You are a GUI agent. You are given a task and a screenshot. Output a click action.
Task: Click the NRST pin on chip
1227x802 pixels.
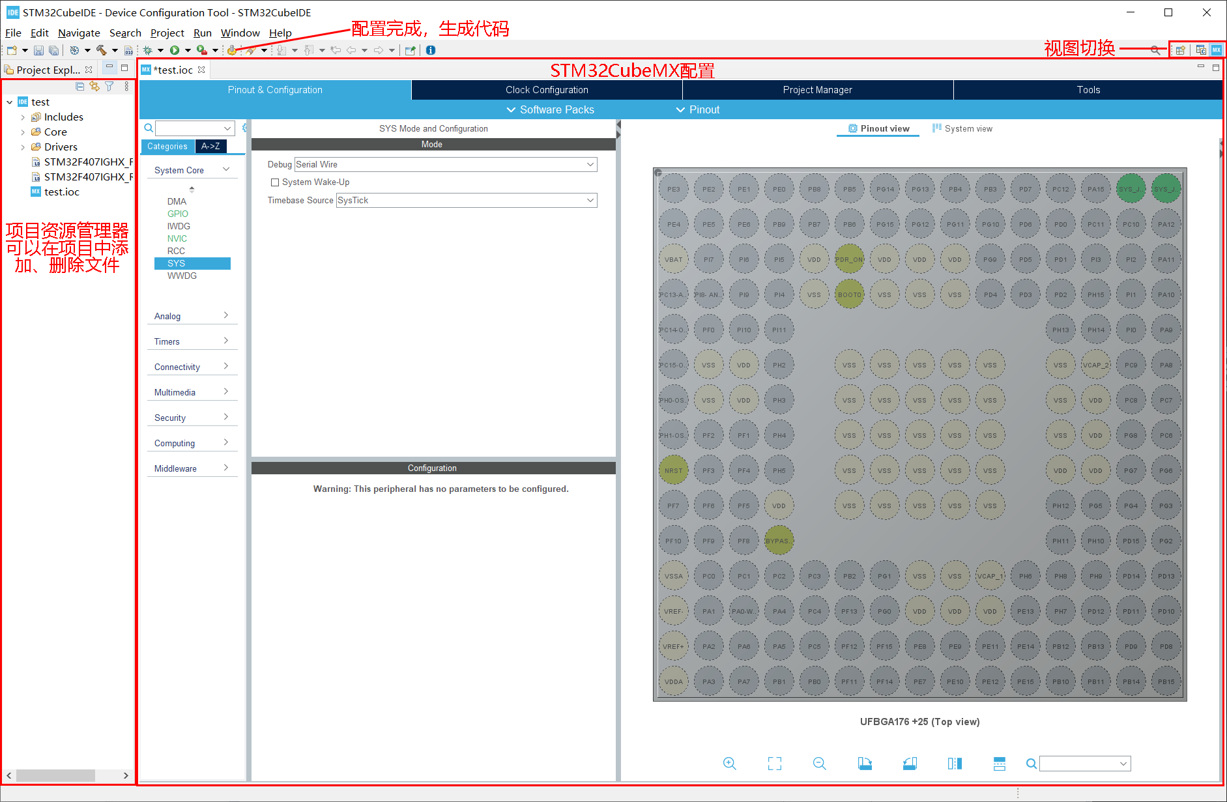(674, 470)
